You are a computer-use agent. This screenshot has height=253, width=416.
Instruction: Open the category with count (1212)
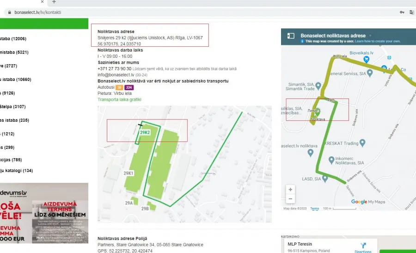7,134
